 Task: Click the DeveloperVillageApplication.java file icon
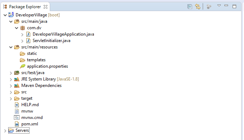coord(28,34)
